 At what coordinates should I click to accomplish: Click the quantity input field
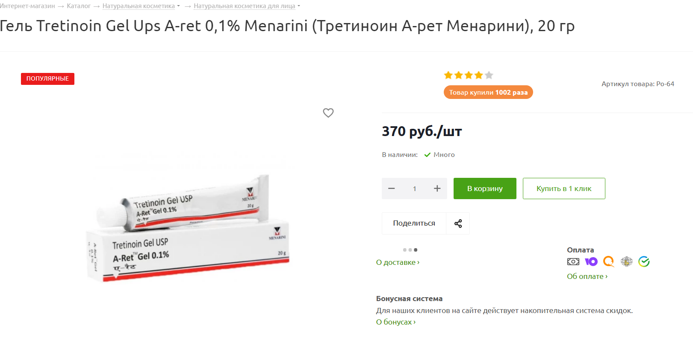(x=414, y=188)
